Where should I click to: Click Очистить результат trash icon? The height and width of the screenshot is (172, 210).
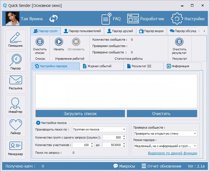pos(179,42)
